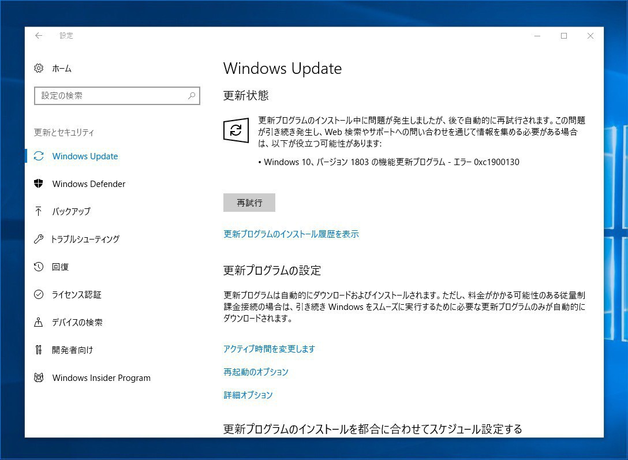628x460 pixels.
Task: Click 更新とセキュリティ category label
Action: click(x=63, y=133)
